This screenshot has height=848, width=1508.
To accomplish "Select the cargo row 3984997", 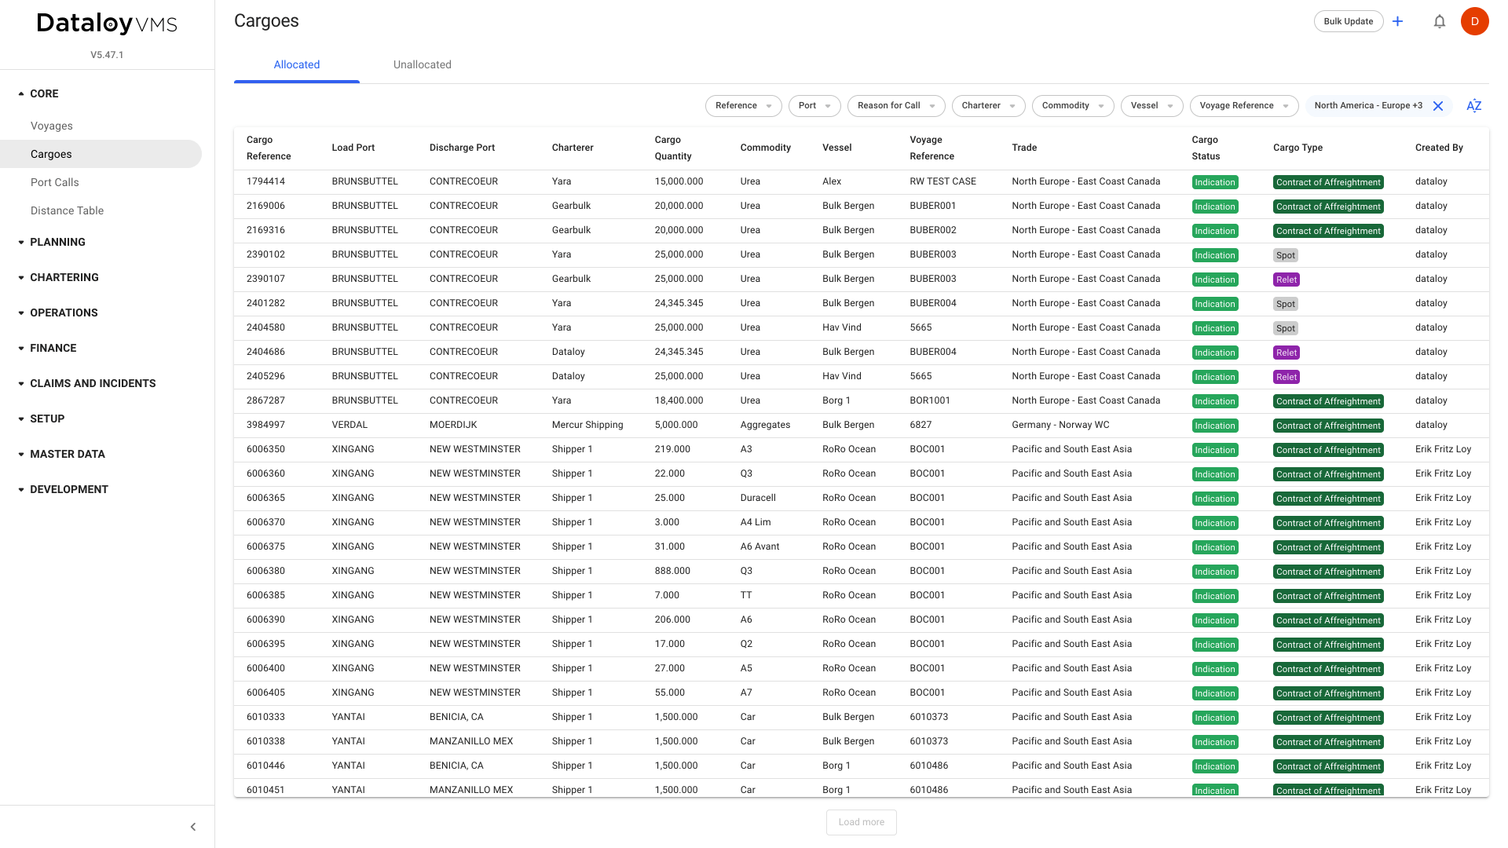I will point(265,425).
